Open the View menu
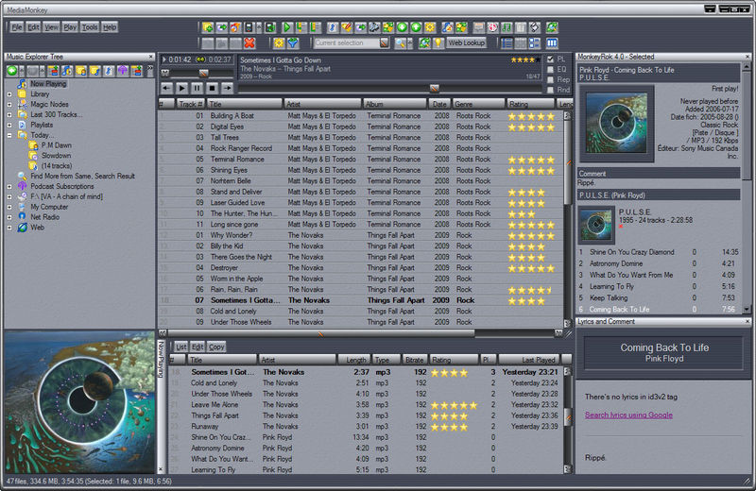This screenshot has width=756, height=491. 51,27
